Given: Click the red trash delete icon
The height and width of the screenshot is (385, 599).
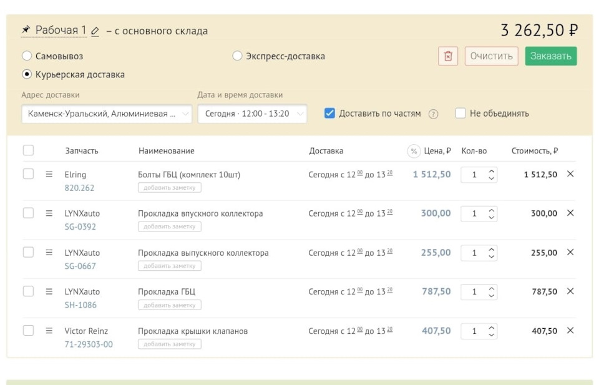Looking at the screenshot, I should (447, 56).
